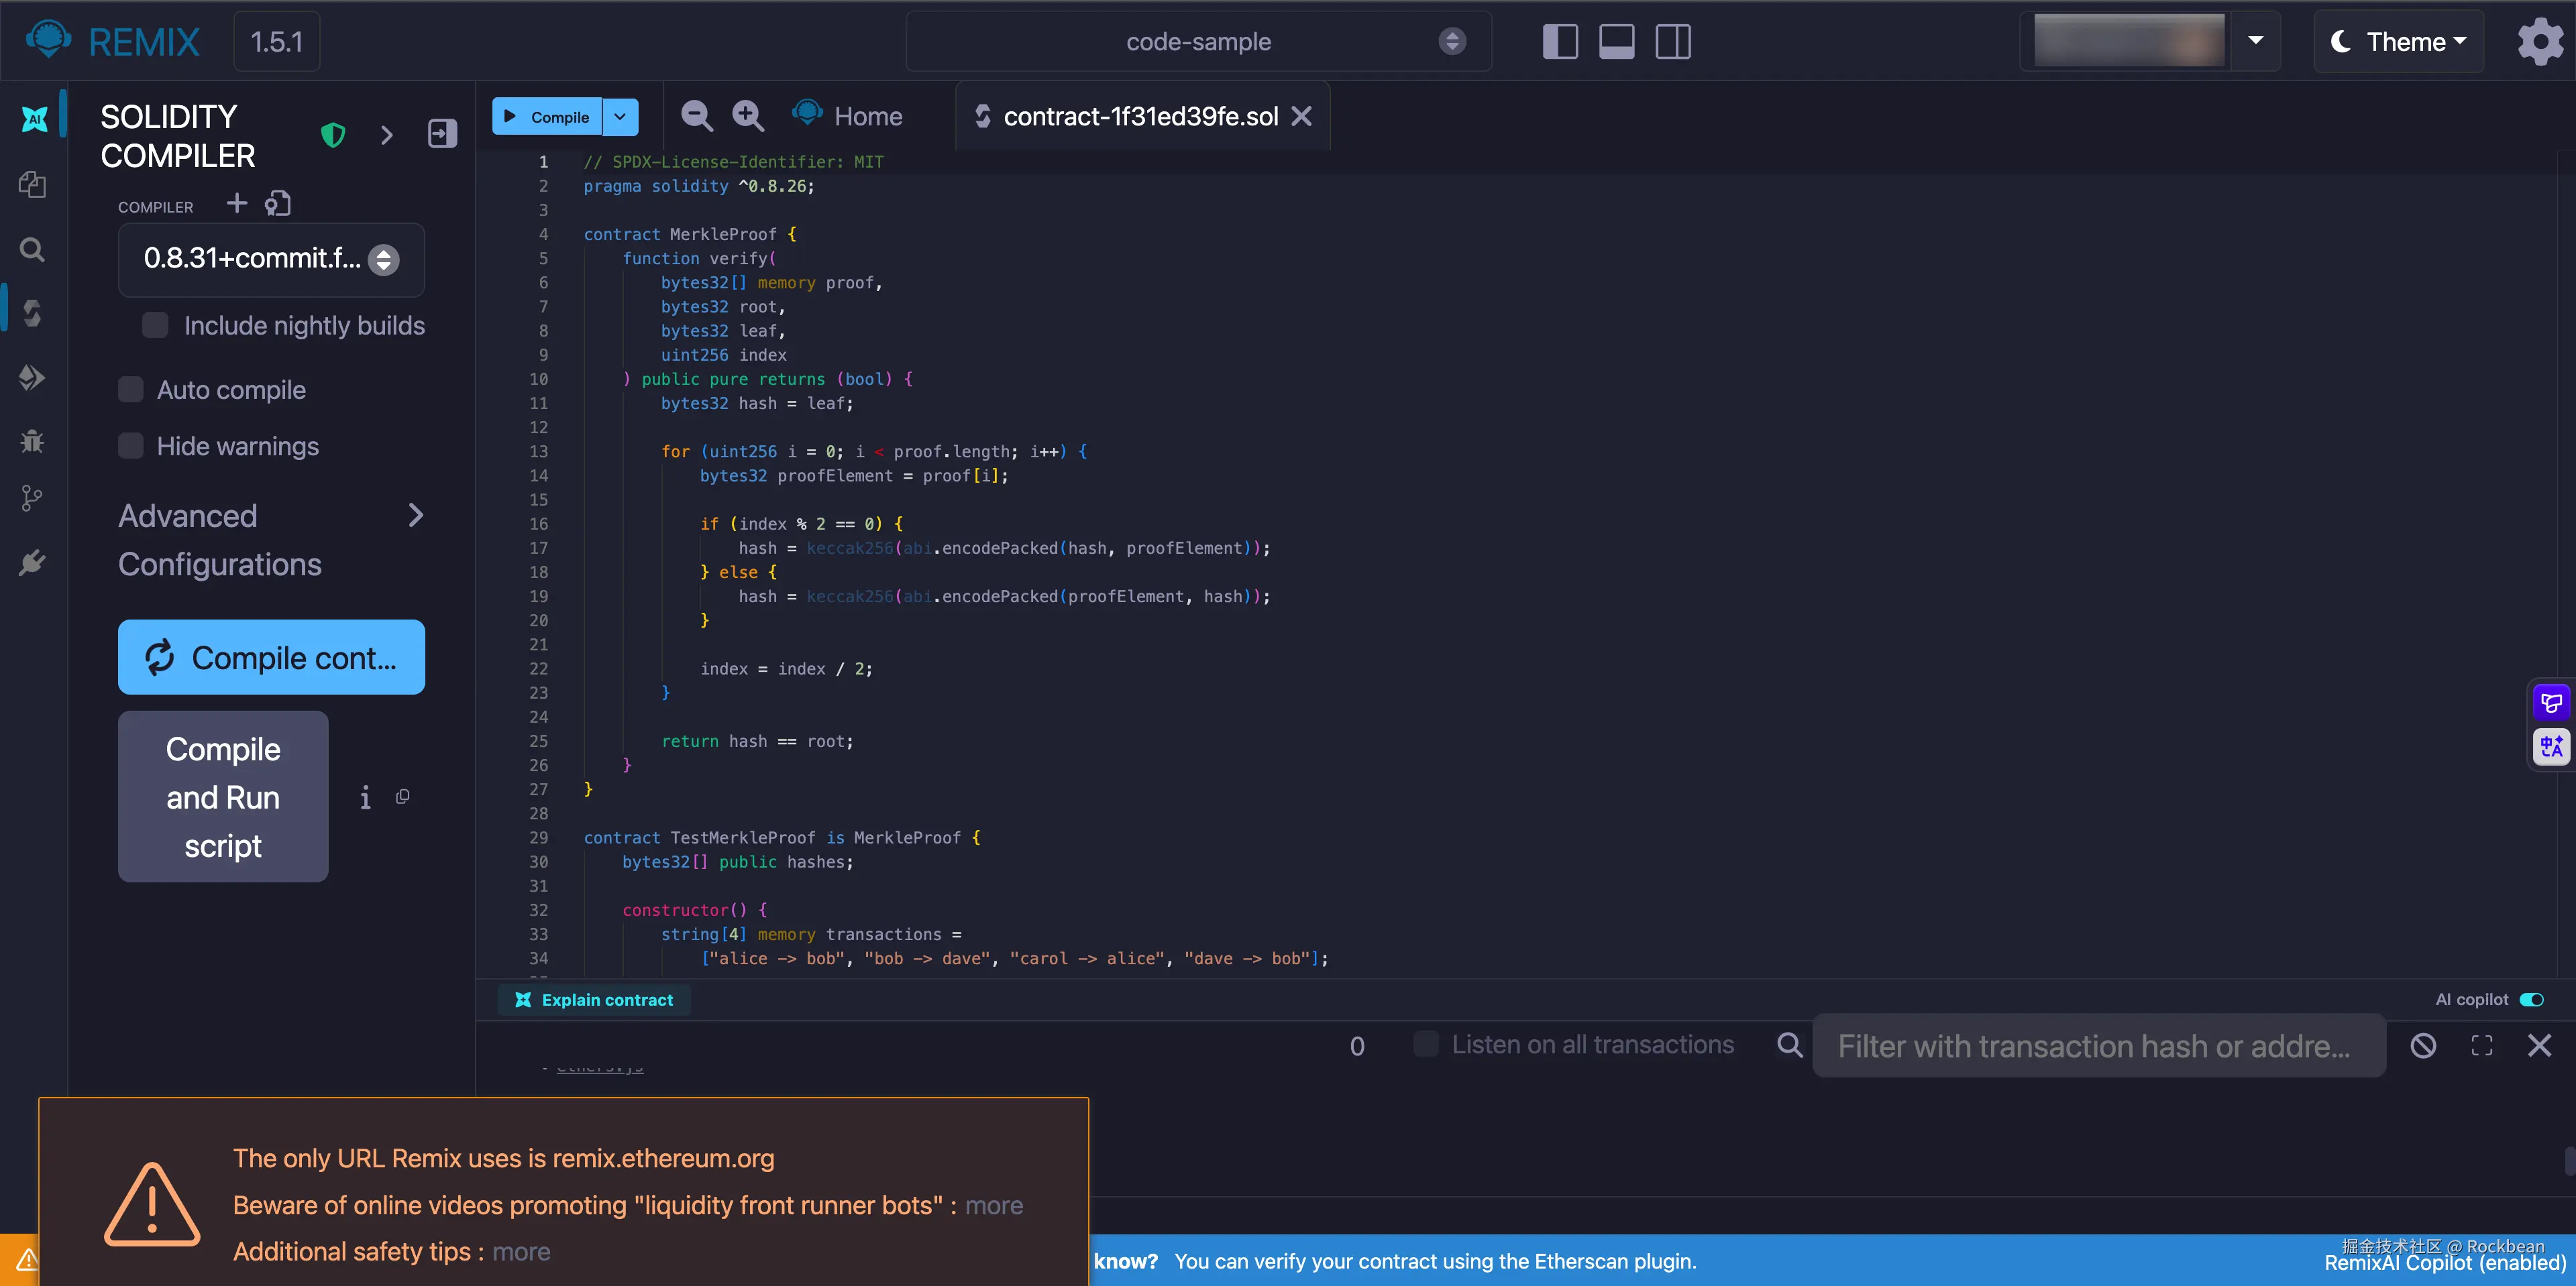Click the transaction hash filter field
The image size is (2576, 1286).
pos(2097,1045)
